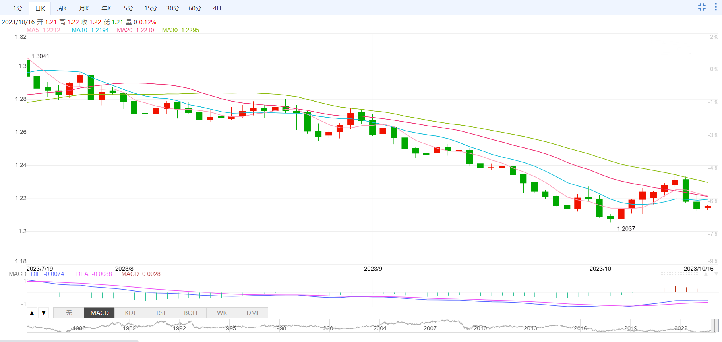Switch to the 4H timeframe tab
Image resolution: width=722 pixels, height=342 pixels.
click(x=217, y=8)
